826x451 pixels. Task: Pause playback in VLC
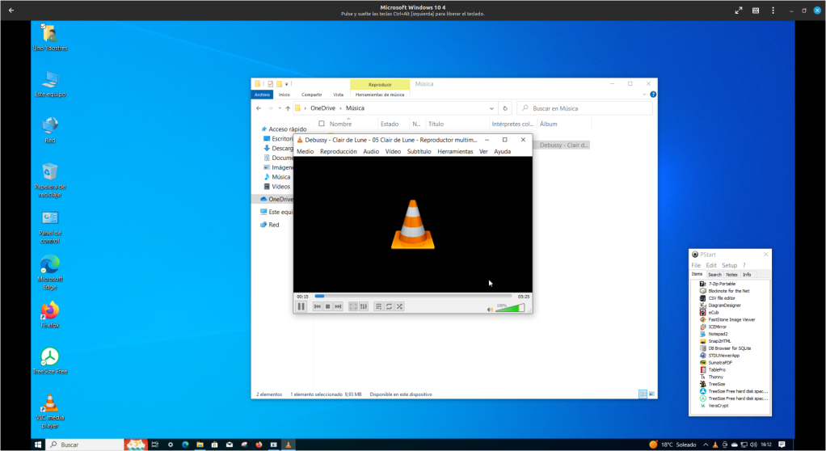301,306
